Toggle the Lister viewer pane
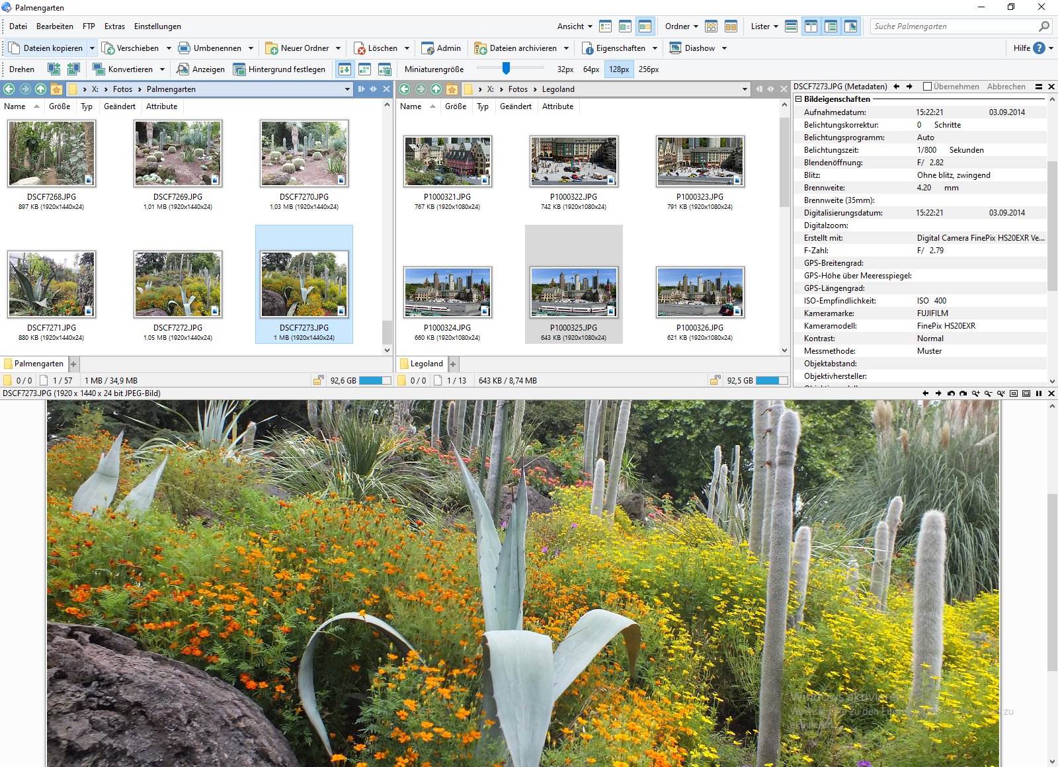 (x=851, y=26)
